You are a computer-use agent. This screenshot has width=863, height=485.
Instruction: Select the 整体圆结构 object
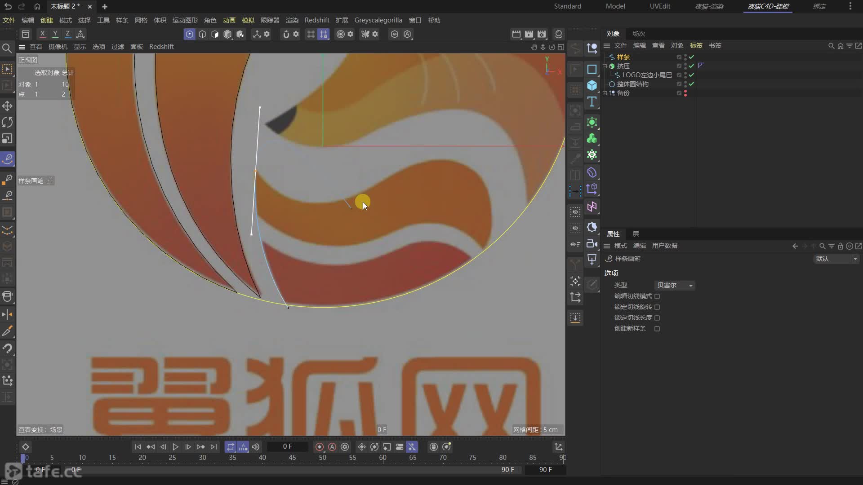[632, 84]
